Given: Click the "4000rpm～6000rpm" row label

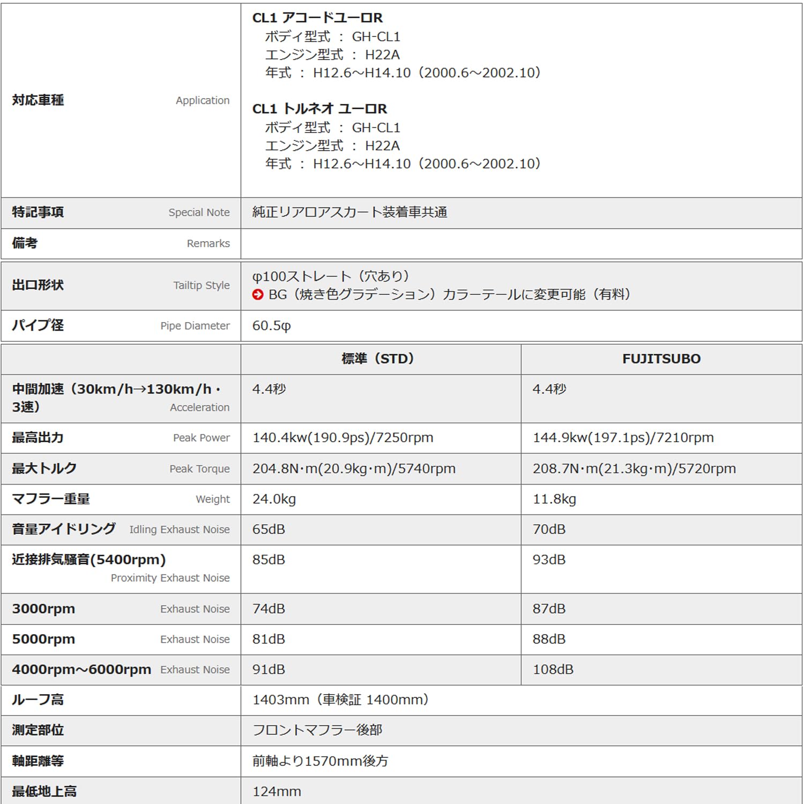Looking at the screenshot, I should click(x=81, y=669).
